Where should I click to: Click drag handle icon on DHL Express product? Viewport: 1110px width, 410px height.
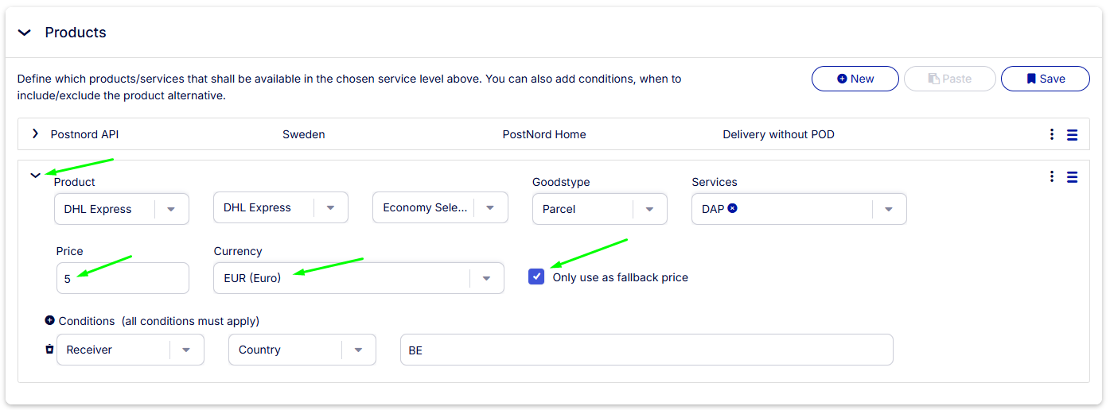[1072, 177]
